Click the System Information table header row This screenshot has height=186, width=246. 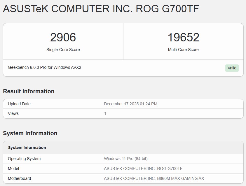pyautogui.click(x=27, y=148)
